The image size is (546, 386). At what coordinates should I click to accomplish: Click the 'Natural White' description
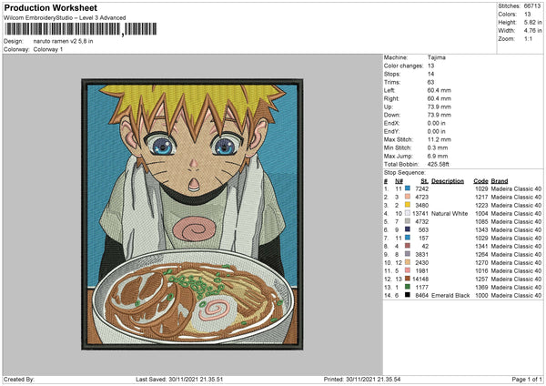click(x=450, y=214)
